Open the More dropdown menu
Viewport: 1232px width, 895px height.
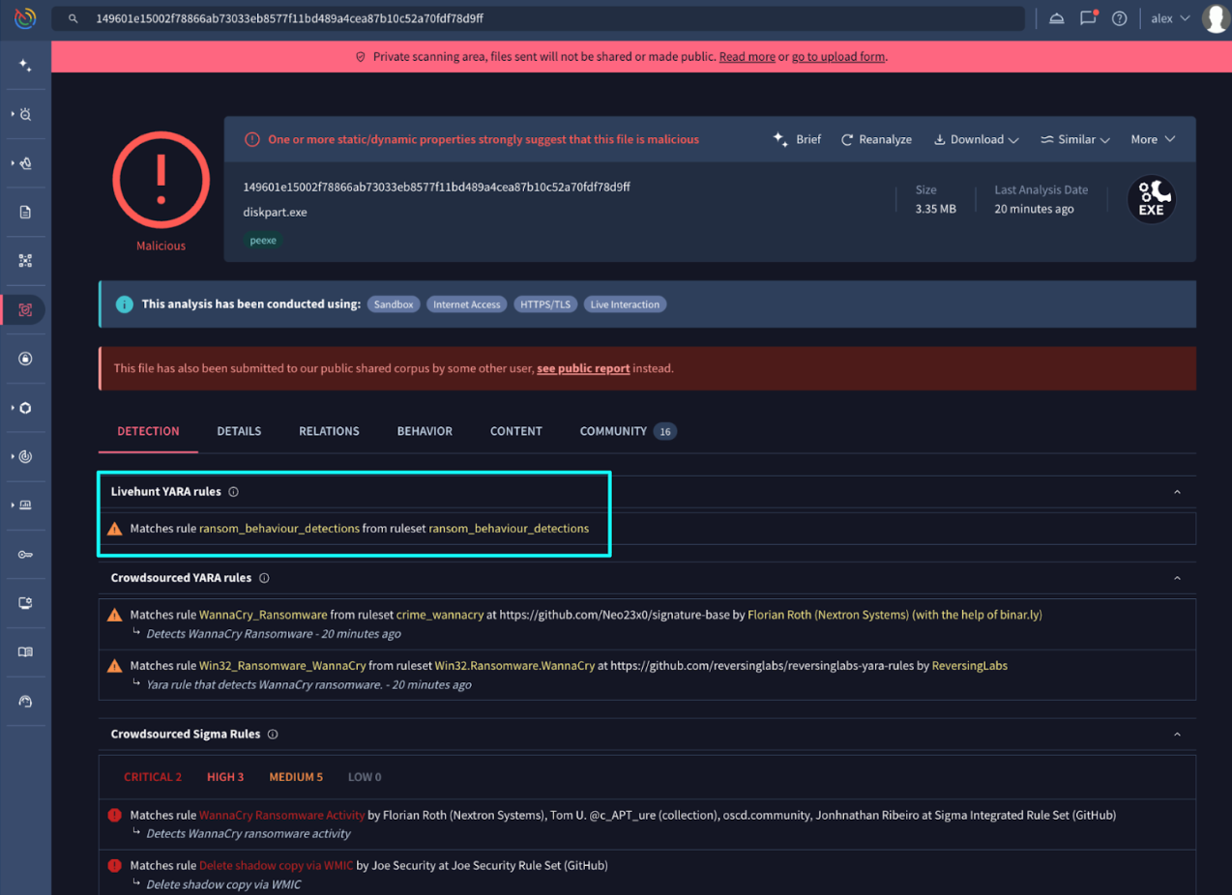(1153, 139)
